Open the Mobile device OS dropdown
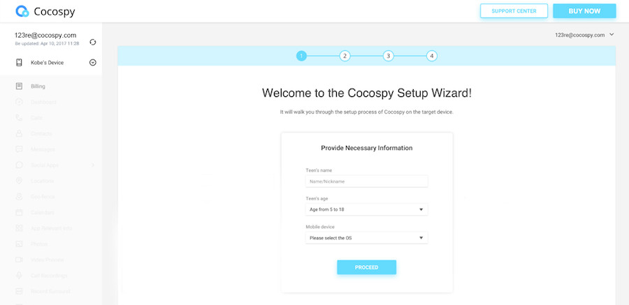Viewport: 629px width, 305px height. click(x=367, y=238)
